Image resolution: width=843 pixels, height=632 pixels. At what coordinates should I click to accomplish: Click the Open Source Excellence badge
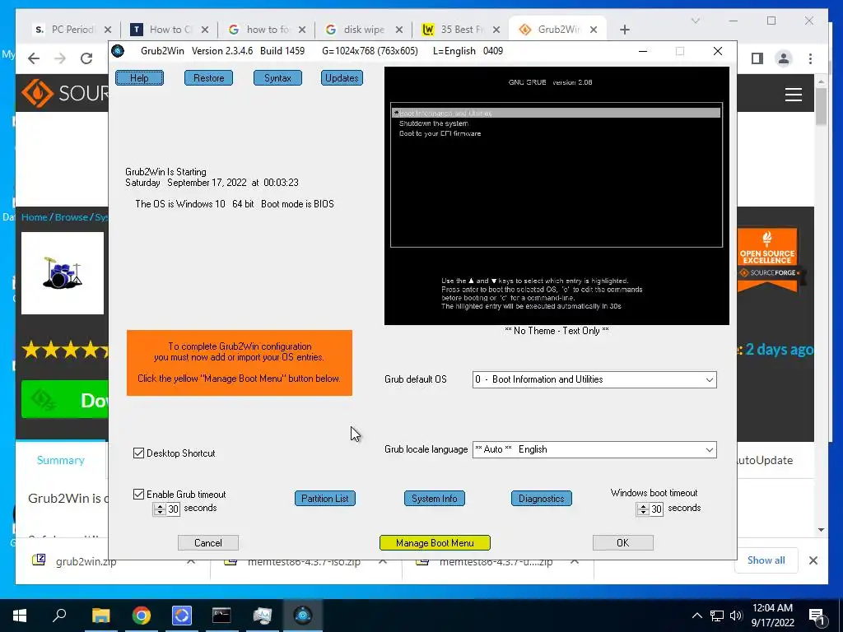768,261
